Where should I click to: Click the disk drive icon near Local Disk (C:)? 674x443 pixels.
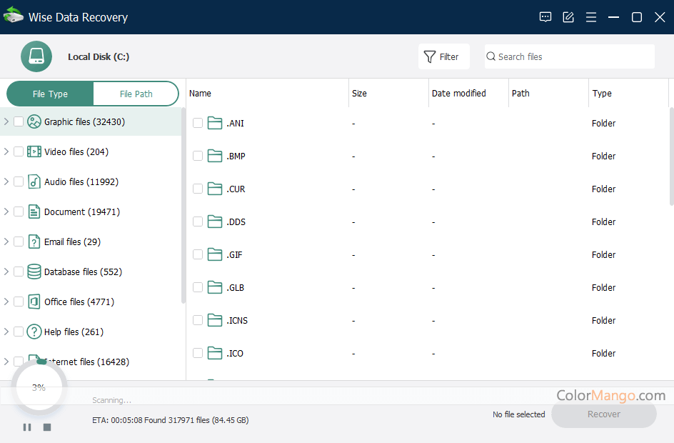[x=36, y=56]
